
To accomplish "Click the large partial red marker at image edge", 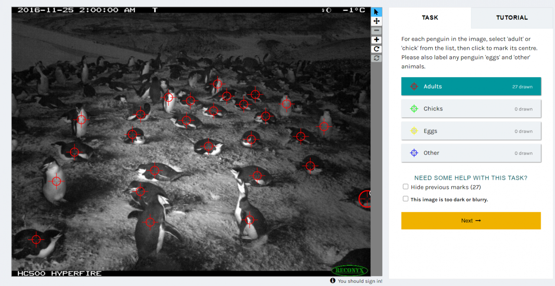I will pos(365,198).
